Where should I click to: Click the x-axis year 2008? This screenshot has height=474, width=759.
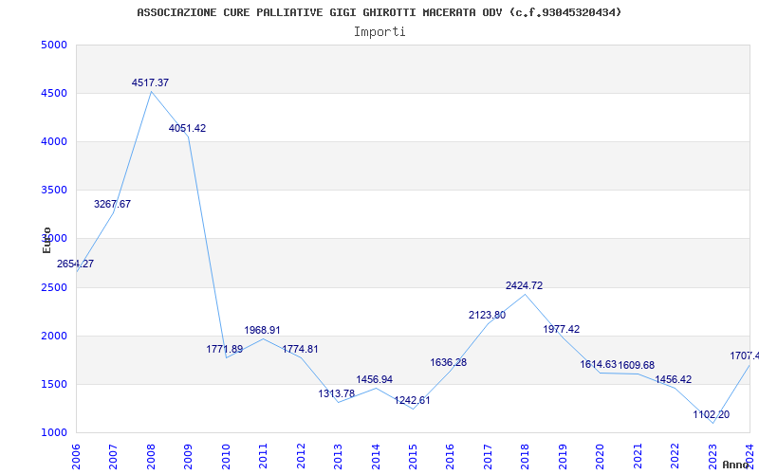(151, 457)
